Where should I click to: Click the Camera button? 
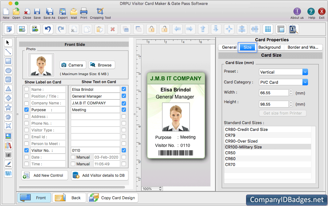pos(73,65)
